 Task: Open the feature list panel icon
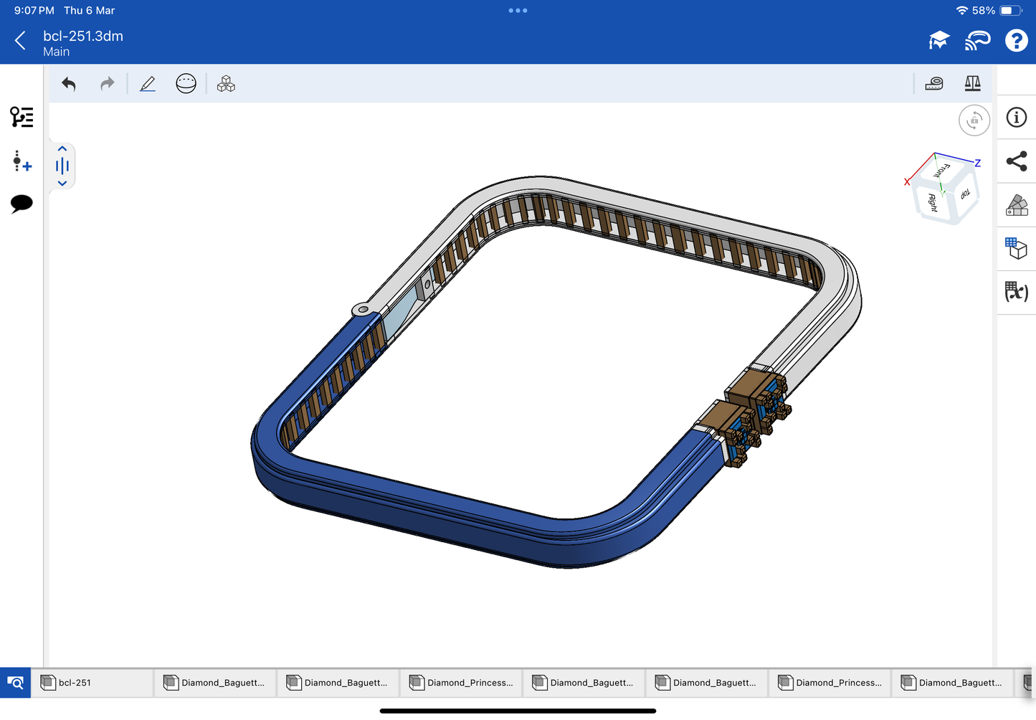(x=22, y=117)
